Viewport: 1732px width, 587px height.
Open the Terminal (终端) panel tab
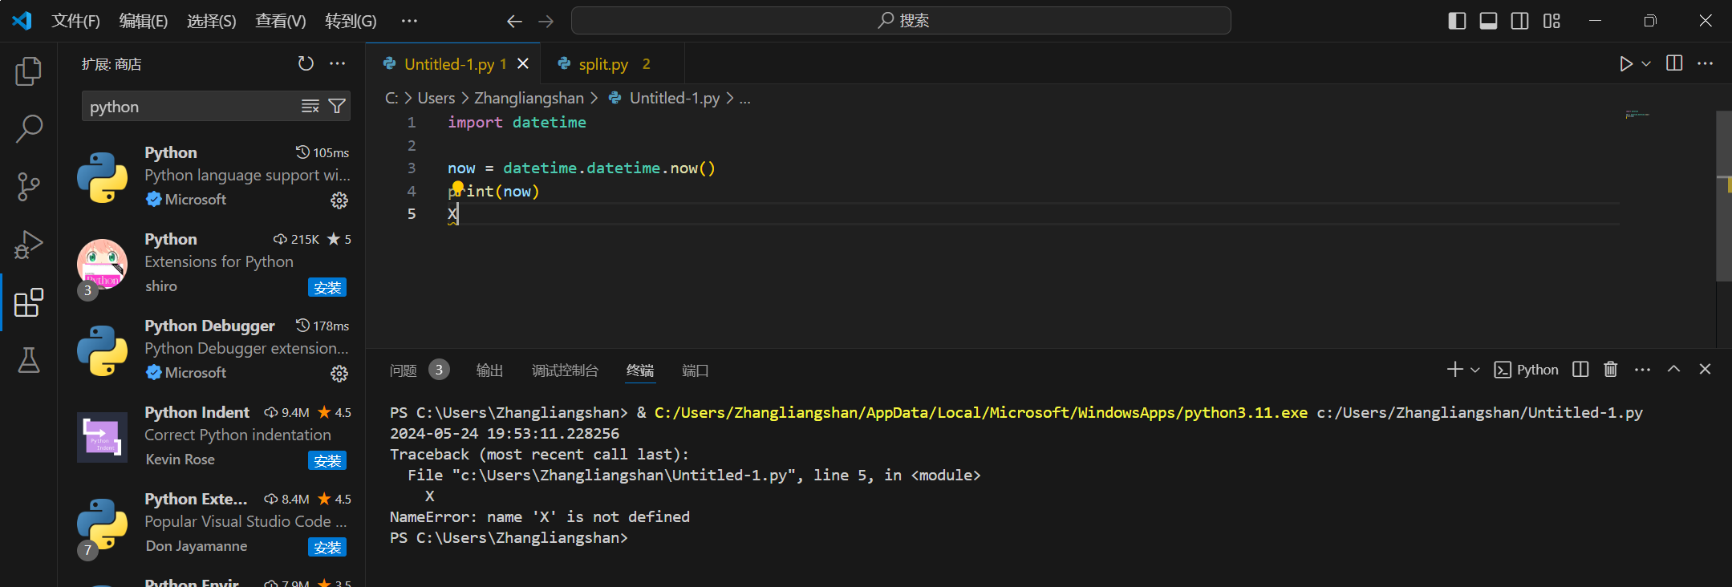[640, 370]
